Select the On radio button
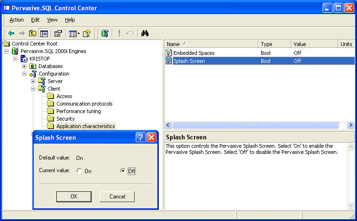This screenshot has height=221, width=357. (79, 171)
